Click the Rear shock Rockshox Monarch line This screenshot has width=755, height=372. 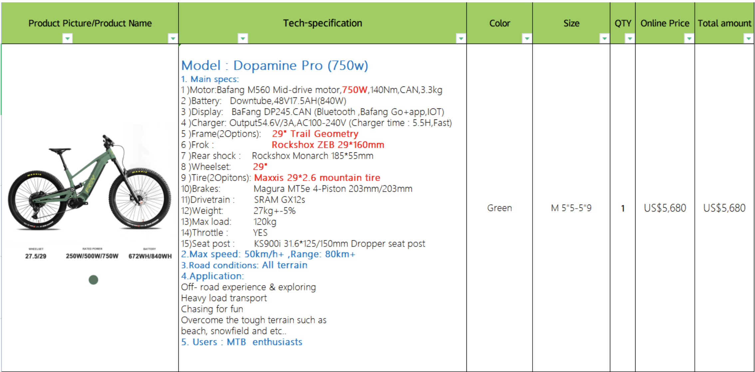click(x=277, y=156)
